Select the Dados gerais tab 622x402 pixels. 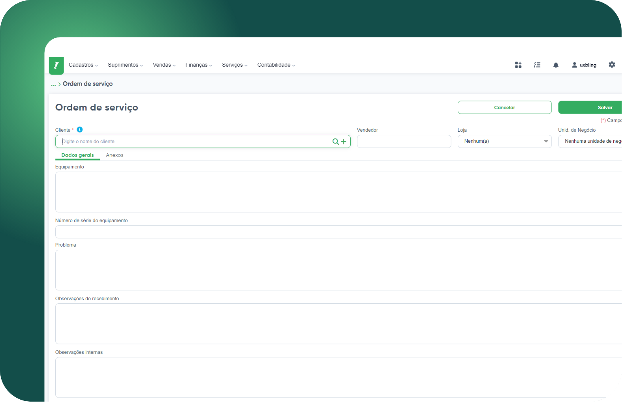pos(77,155)
